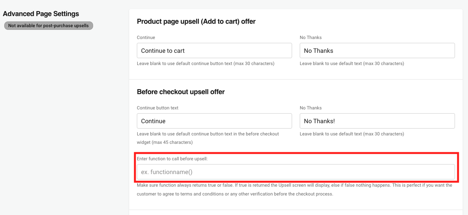This screenshot has height=215, width=468.
Task: Focus the 'ex. functionname()' input field
Action: tap(296, 172)
